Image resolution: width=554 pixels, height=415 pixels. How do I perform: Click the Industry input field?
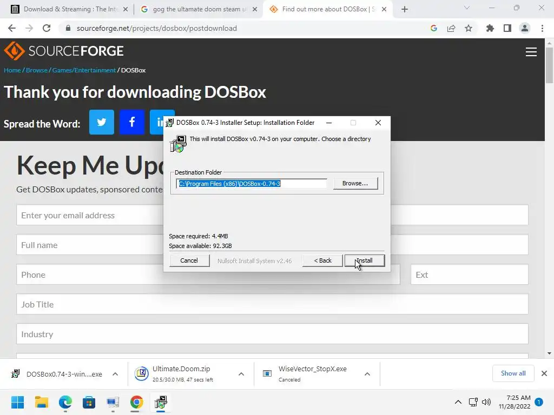coord(272,333)
